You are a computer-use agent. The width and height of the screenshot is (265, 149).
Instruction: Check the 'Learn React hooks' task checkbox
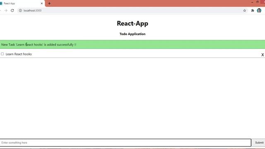[x=2, y=54]
